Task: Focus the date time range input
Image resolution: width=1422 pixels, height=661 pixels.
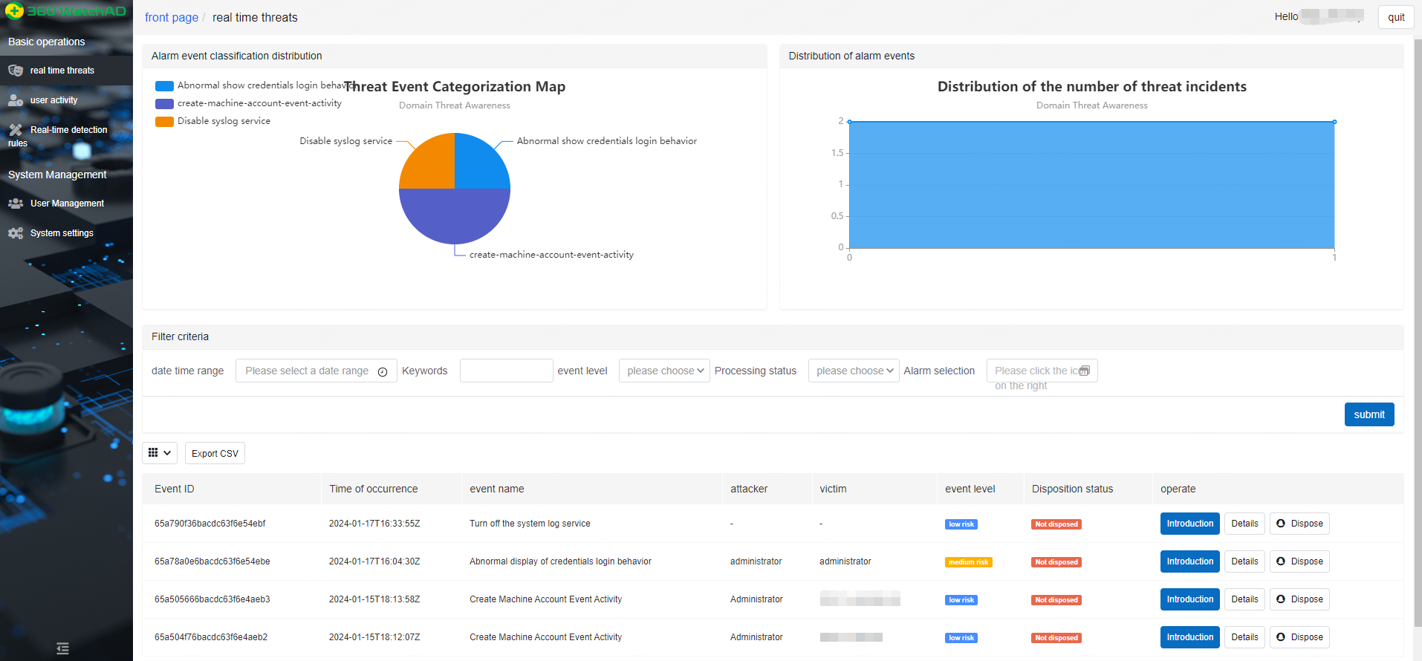Action: click(316, 371)
